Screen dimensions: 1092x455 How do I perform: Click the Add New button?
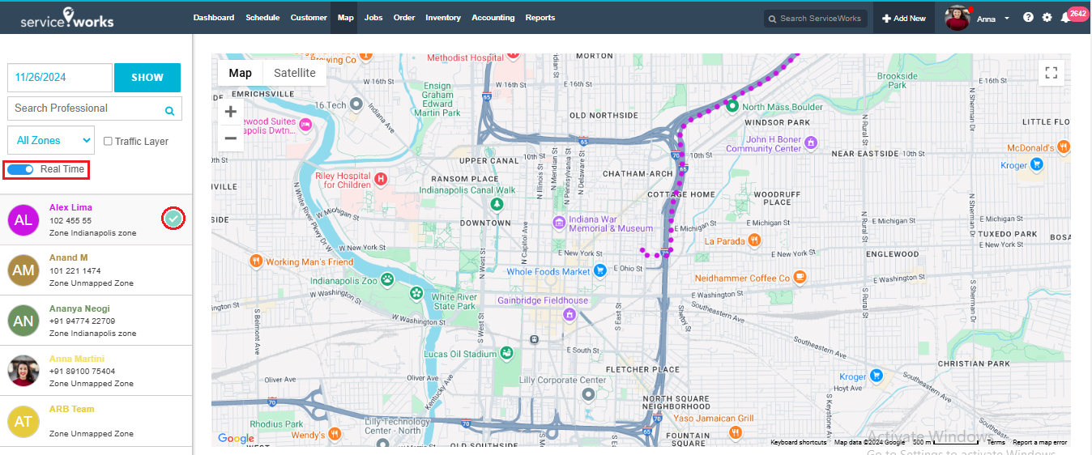click(x=904, y=18)
